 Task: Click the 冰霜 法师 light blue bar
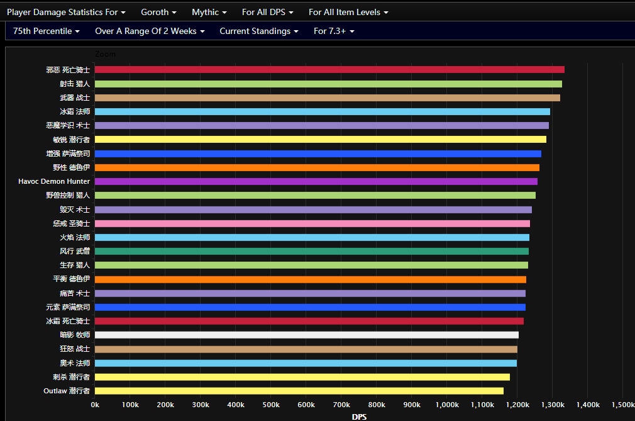coord(323,111)
